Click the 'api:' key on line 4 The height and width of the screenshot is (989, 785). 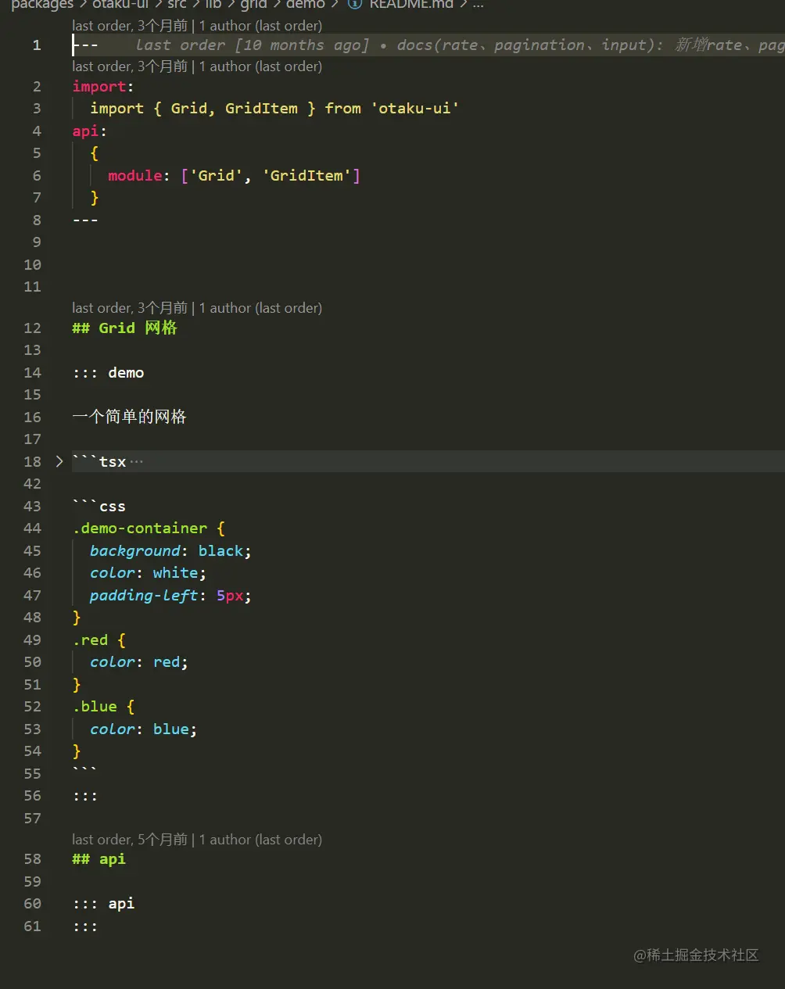[89, 131]
